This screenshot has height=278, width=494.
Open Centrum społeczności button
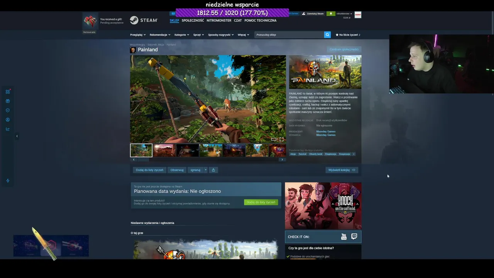point(344,49)
